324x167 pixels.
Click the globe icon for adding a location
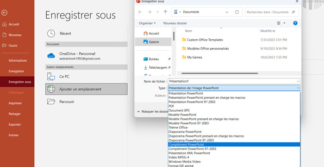[51, 89]
